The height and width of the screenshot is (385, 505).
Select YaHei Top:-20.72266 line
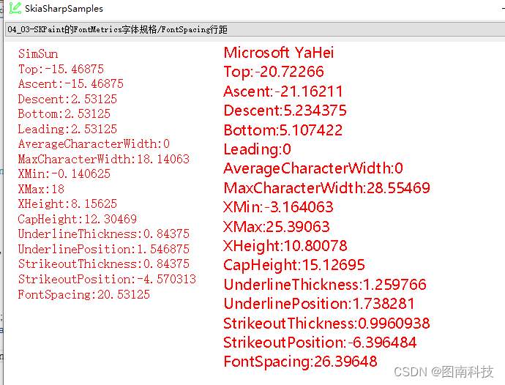(274, 72)
